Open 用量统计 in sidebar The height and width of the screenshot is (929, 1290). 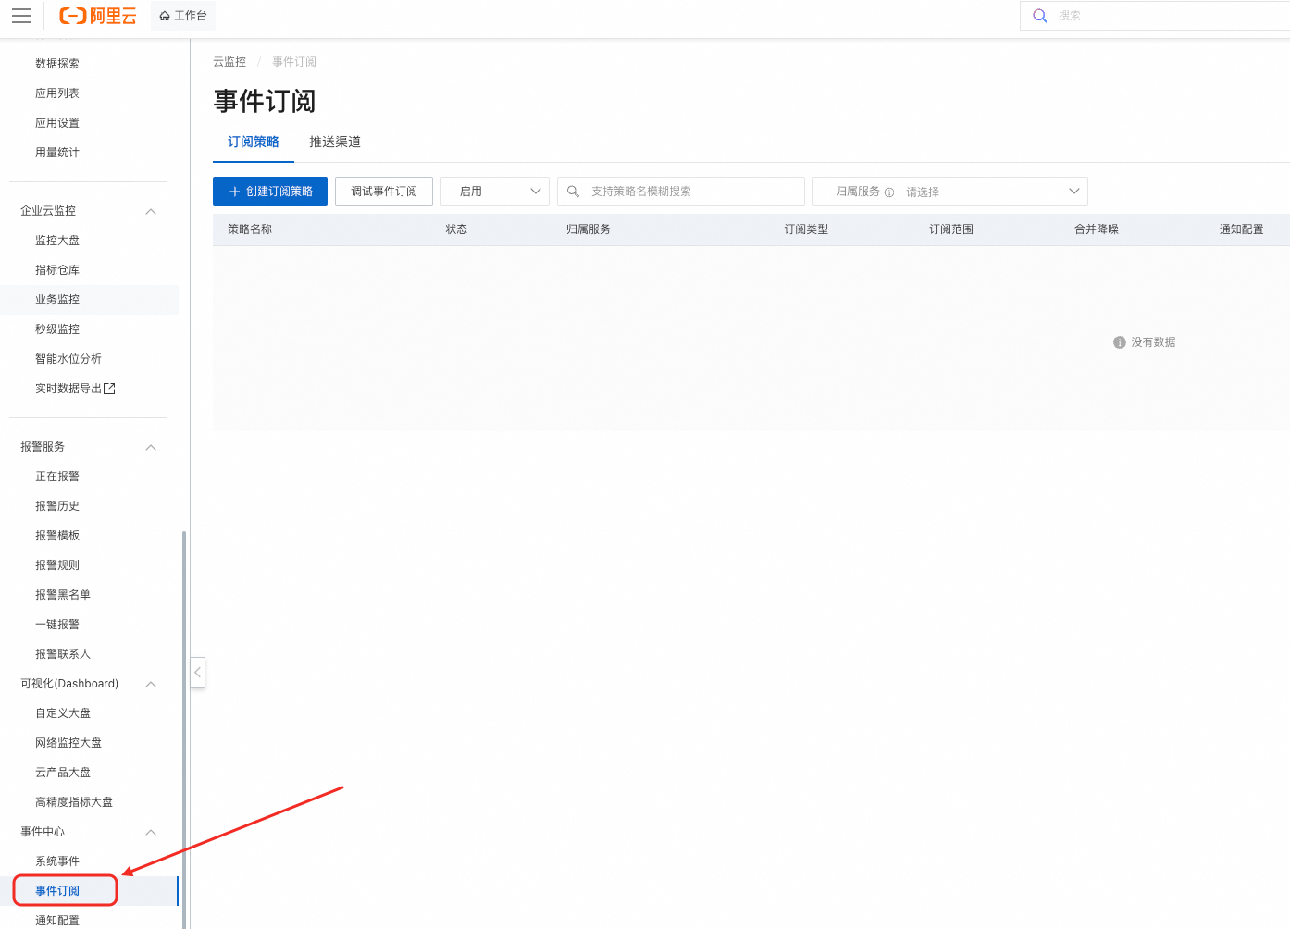(57, 153)
